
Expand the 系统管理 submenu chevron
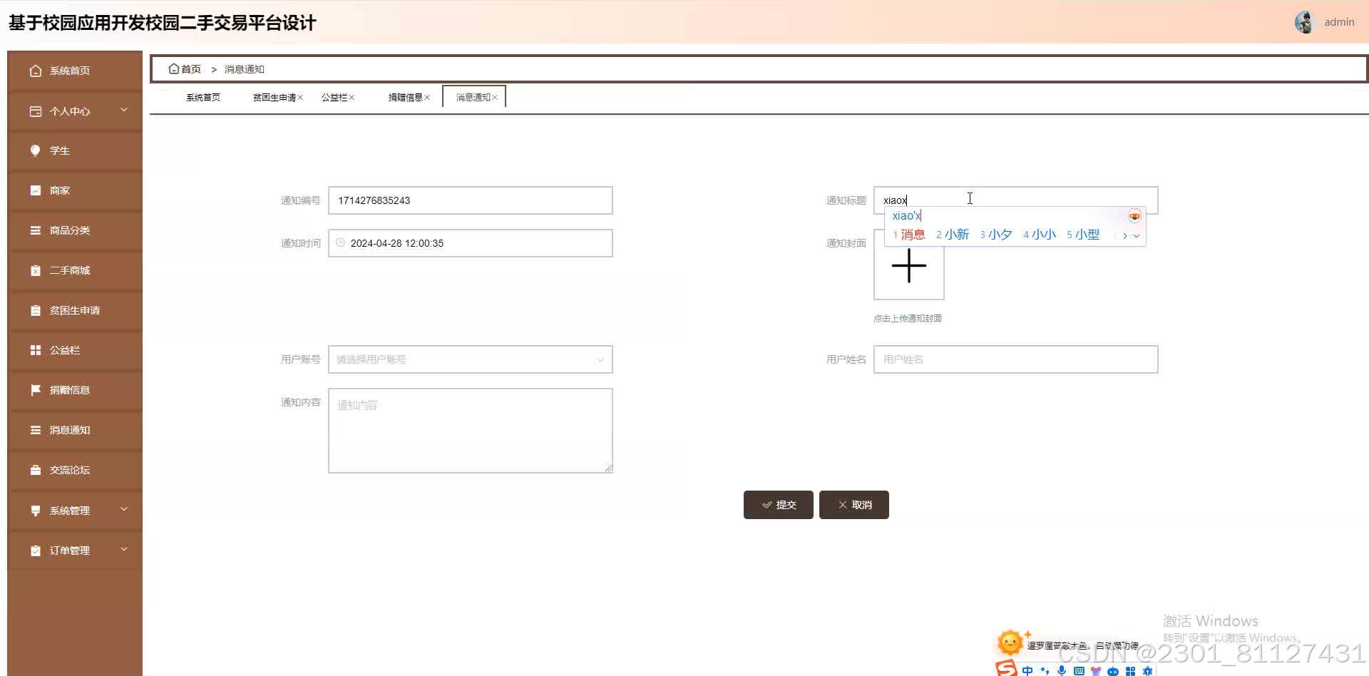(x=124, y=509)
